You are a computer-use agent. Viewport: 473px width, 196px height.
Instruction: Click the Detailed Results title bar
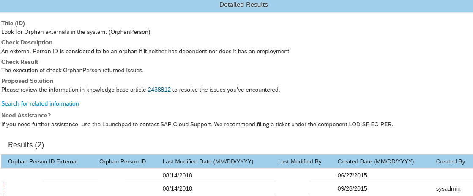pyautogui.click(x=237, y=5)
